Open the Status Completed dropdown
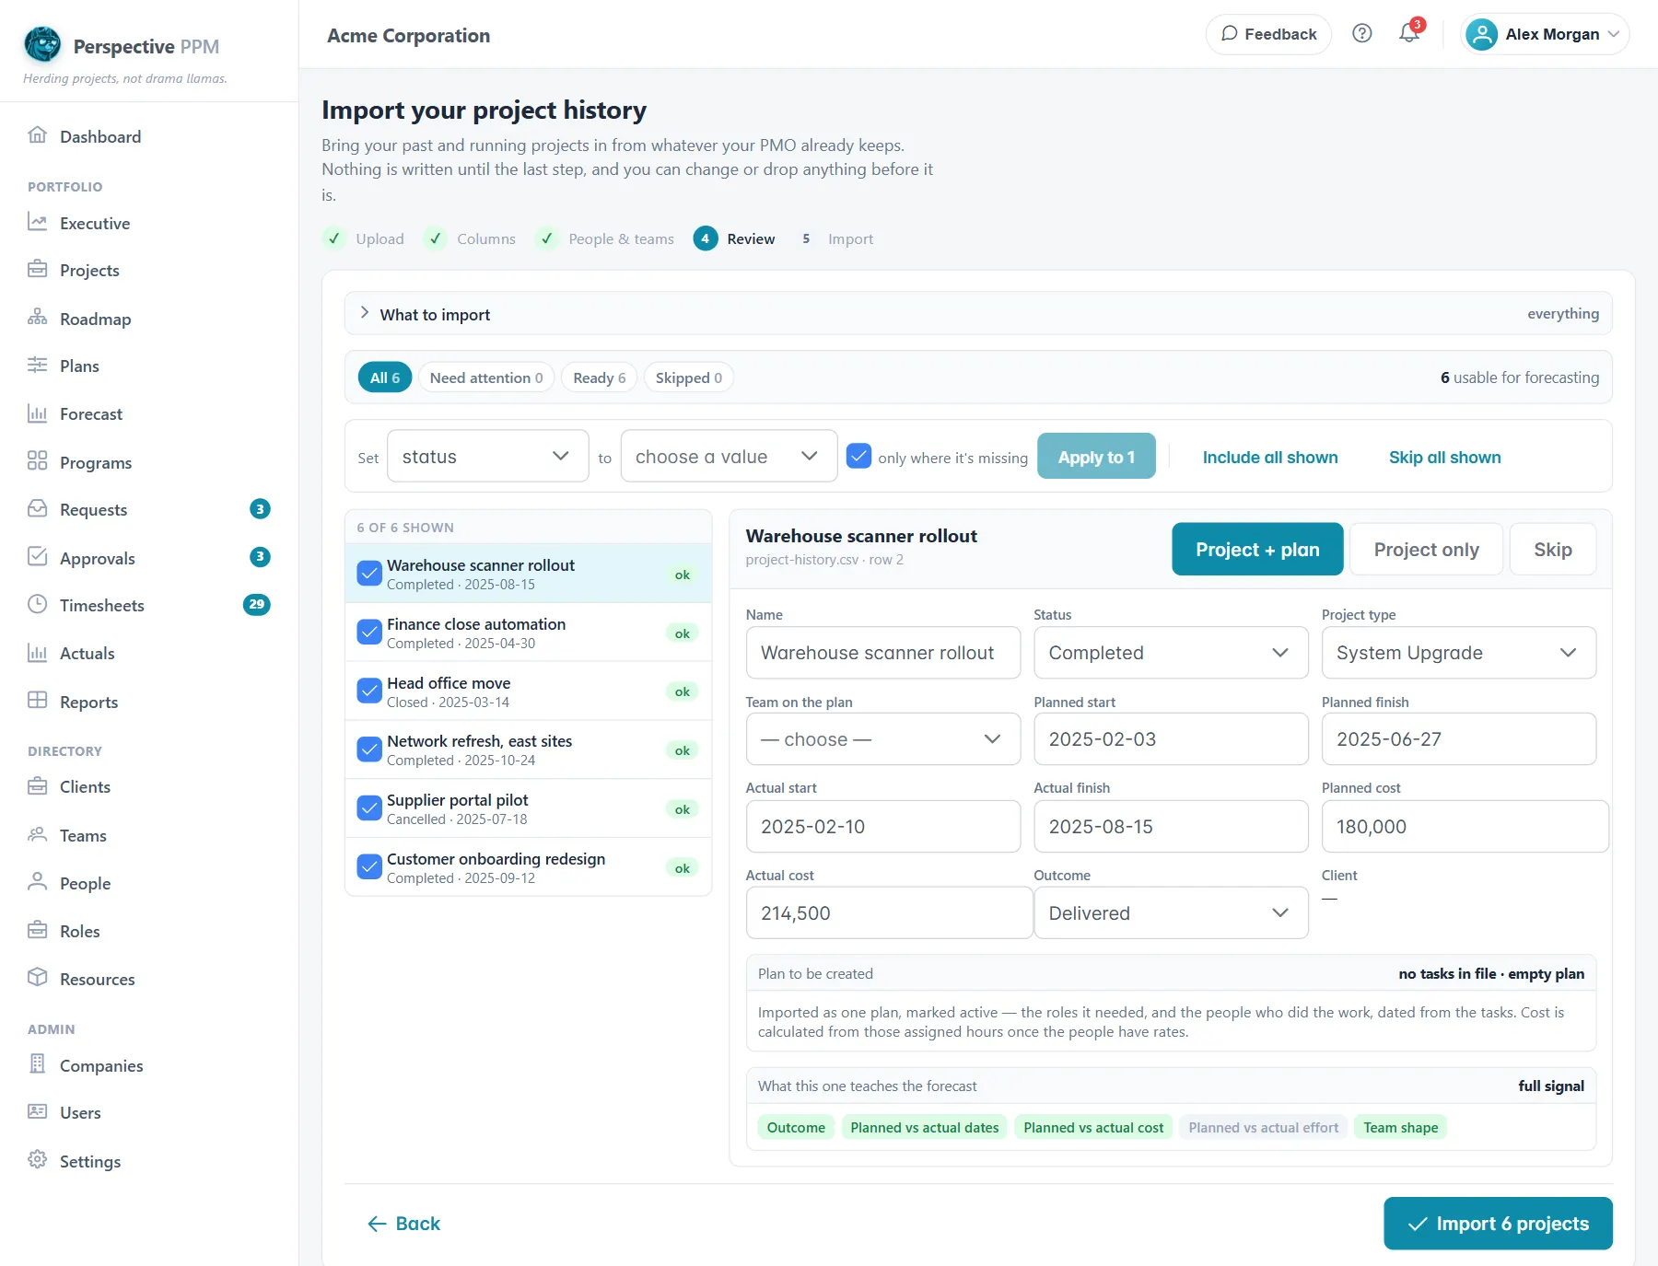1658x1266 pixels. click(x=1171, y=653)
